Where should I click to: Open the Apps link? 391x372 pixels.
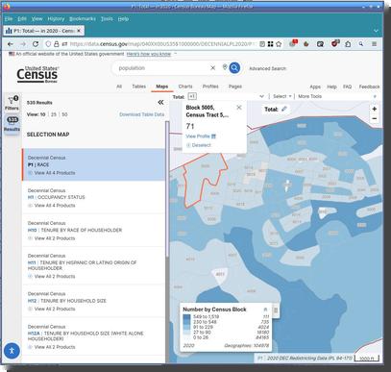click(315, 87)
